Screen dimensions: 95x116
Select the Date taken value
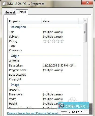tap(59, 65)
